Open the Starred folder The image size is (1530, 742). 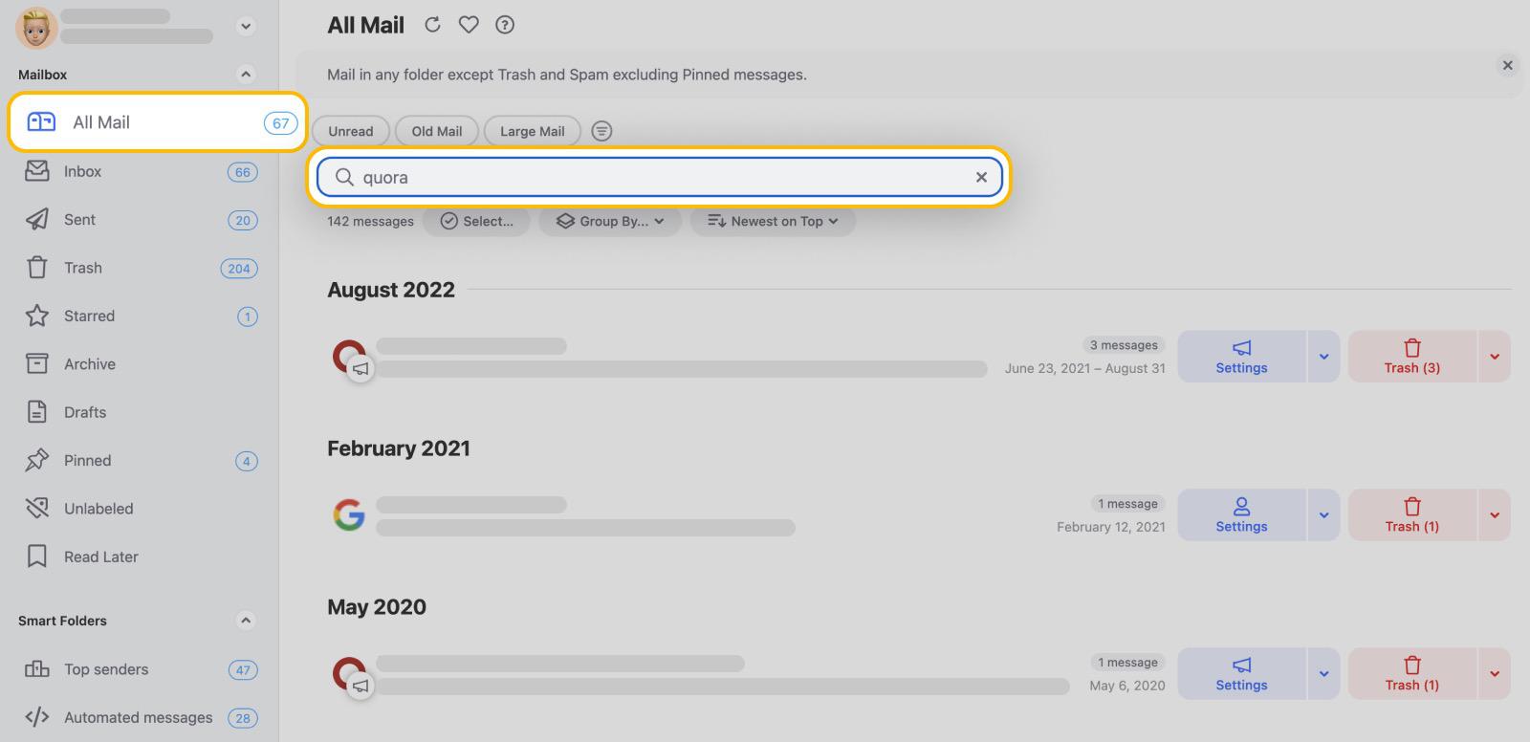142,316
